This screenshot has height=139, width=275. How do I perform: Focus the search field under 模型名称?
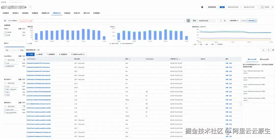(13, 106)
